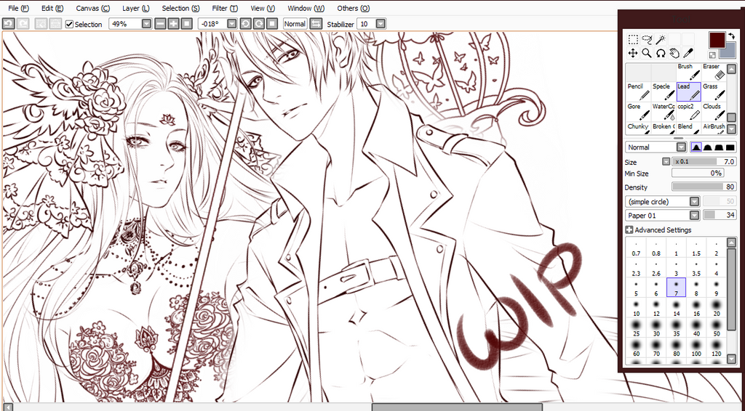Pick brush size 100 preset

(x=696, y=347)
